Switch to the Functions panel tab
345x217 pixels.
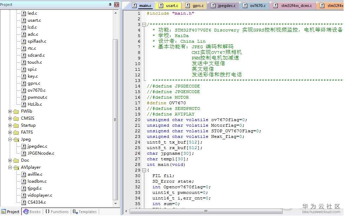[x=57, y=212]
